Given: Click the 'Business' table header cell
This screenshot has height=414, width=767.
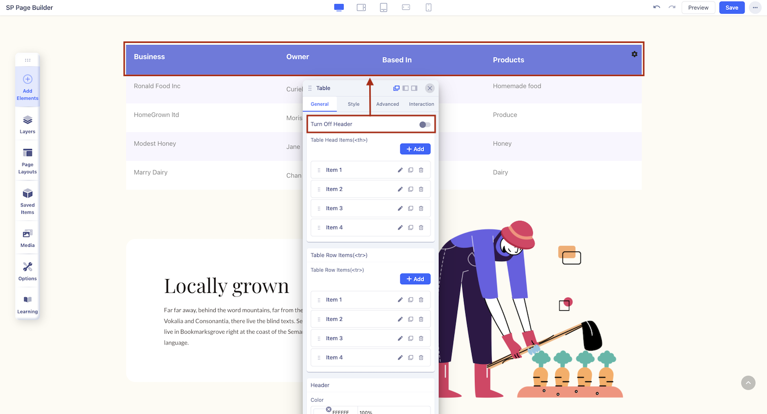Looking at the screenshot, I should (149, 57).
